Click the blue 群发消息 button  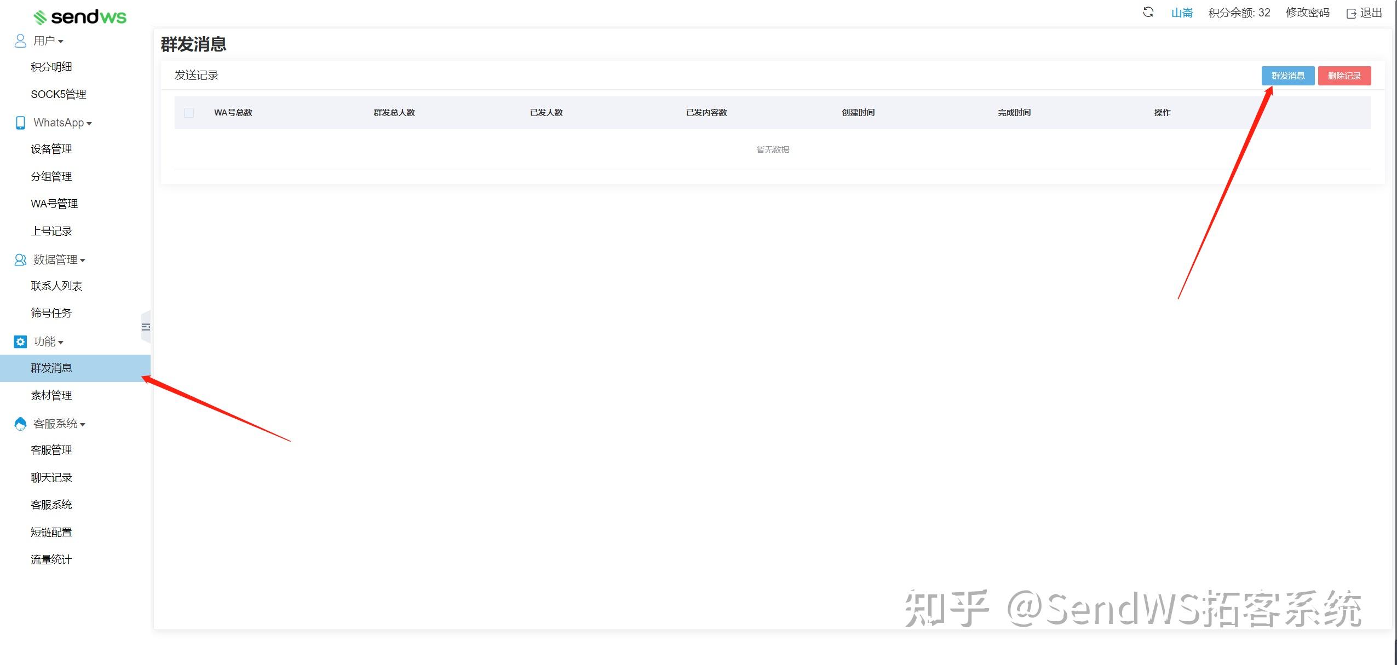[1287, 76]
